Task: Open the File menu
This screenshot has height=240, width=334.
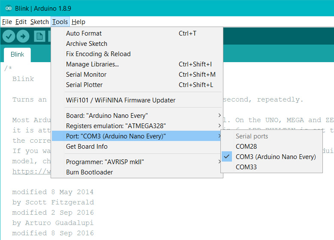Action: coord(7,22)
